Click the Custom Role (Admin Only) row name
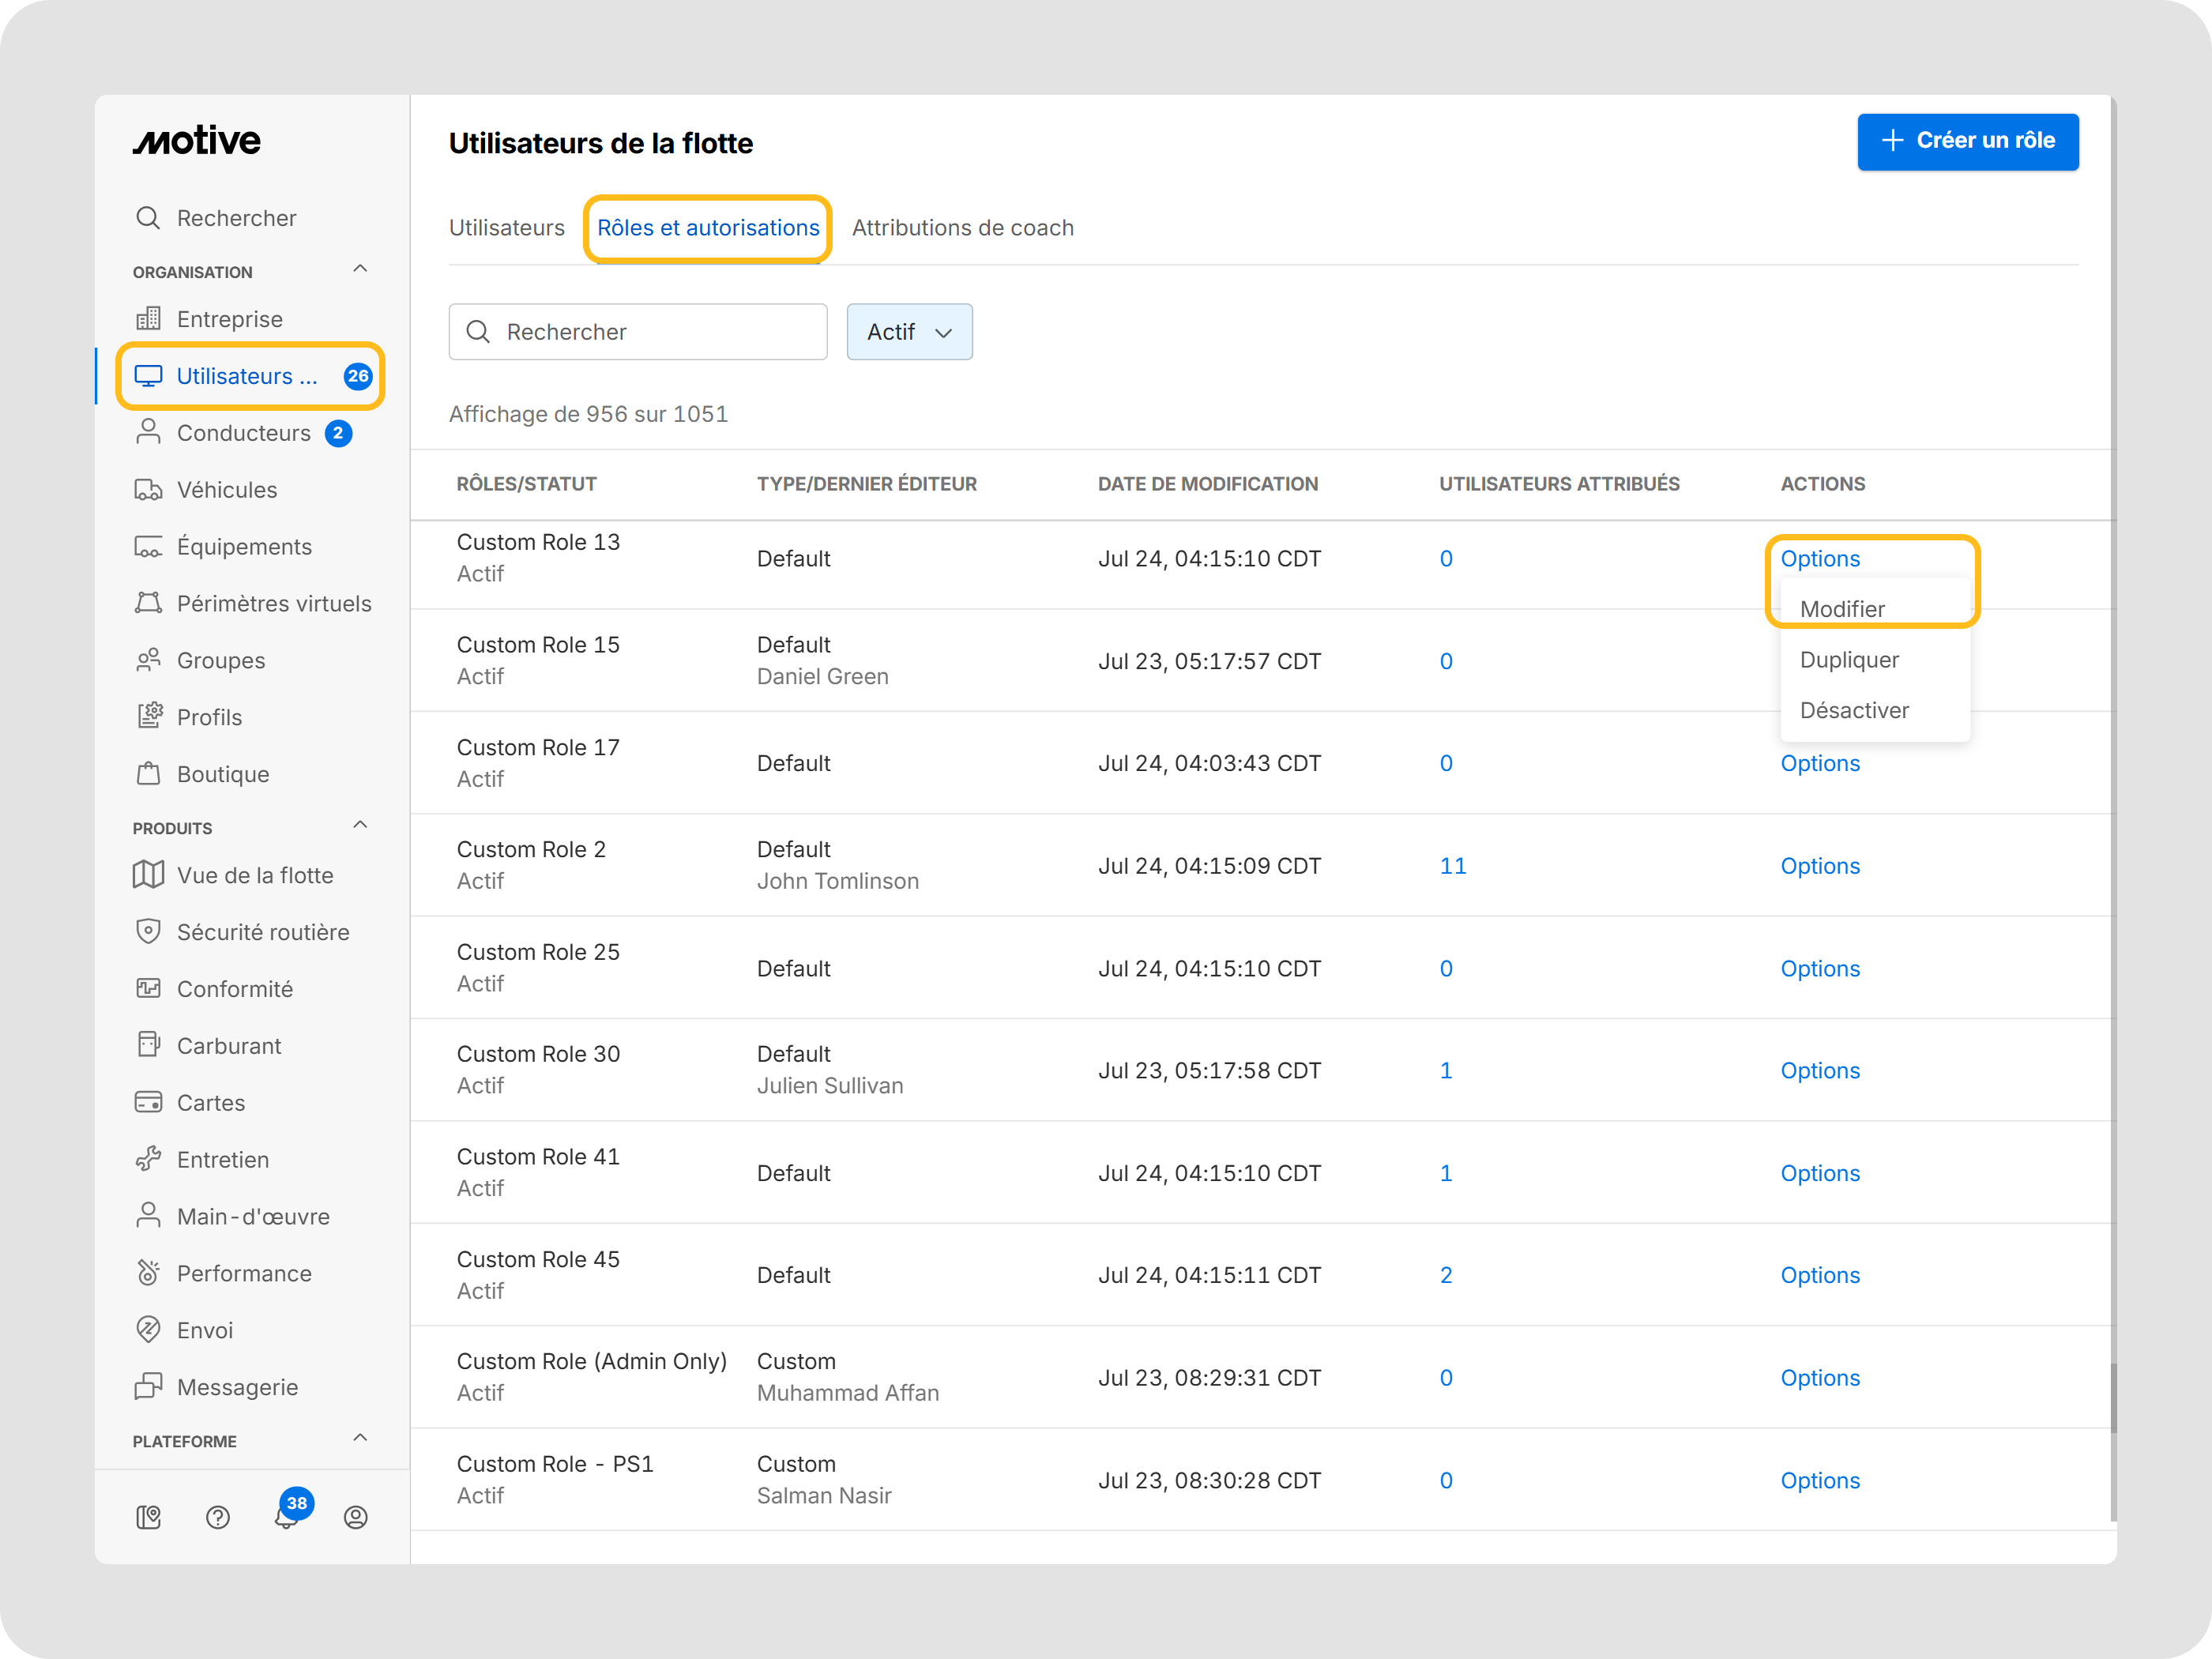 (592, 1361)
